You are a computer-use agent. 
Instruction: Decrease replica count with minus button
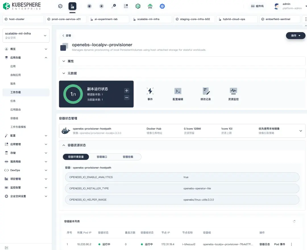[x=127, y=98]
